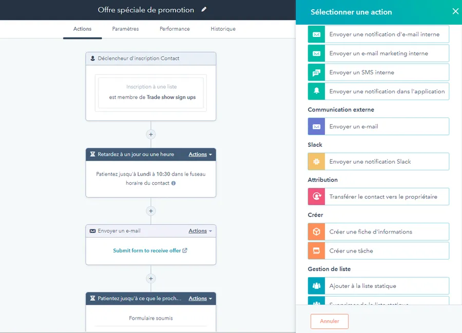Open the Submit form to receive offer link
The image size is (462, 333).
pos(150,250)
